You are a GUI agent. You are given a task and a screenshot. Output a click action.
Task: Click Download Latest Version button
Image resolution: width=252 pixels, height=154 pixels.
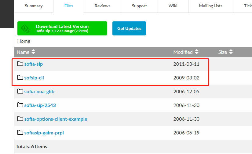point(62,28)
